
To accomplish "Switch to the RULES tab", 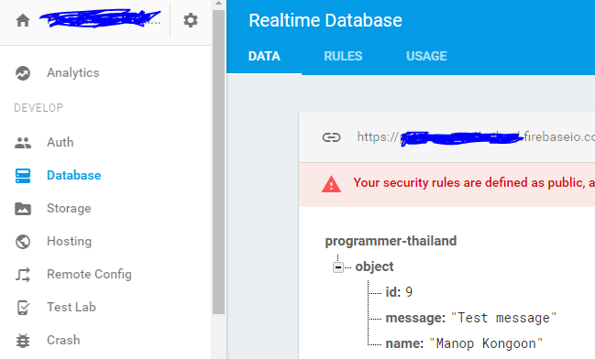I will (x=343, y=56).
